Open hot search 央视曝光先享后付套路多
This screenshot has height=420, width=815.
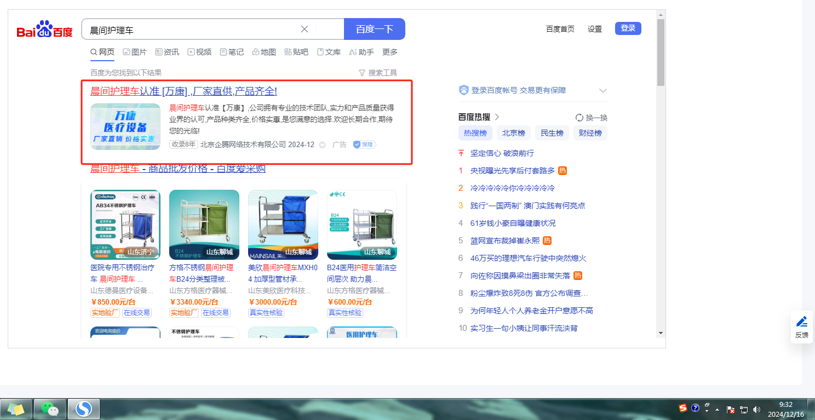513,171
